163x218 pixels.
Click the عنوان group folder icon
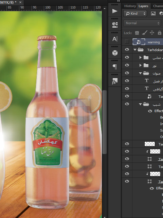click(x=146, y=73)
